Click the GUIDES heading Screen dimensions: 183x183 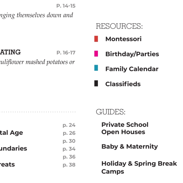click(x=111, y=112)
